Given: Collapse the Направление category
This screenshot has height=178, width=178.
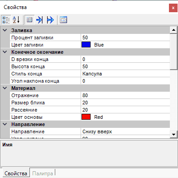Looking at the screenshot, I should click(5, 124).
